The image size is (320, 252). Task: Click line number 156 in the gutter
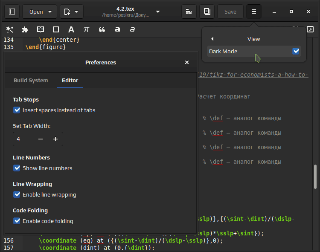(x=9, y=240)
